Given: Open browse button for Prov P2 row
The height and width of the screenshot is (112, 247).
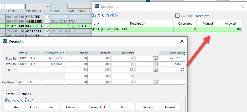Looking at the screenshot, I should [x=156, y=64].
